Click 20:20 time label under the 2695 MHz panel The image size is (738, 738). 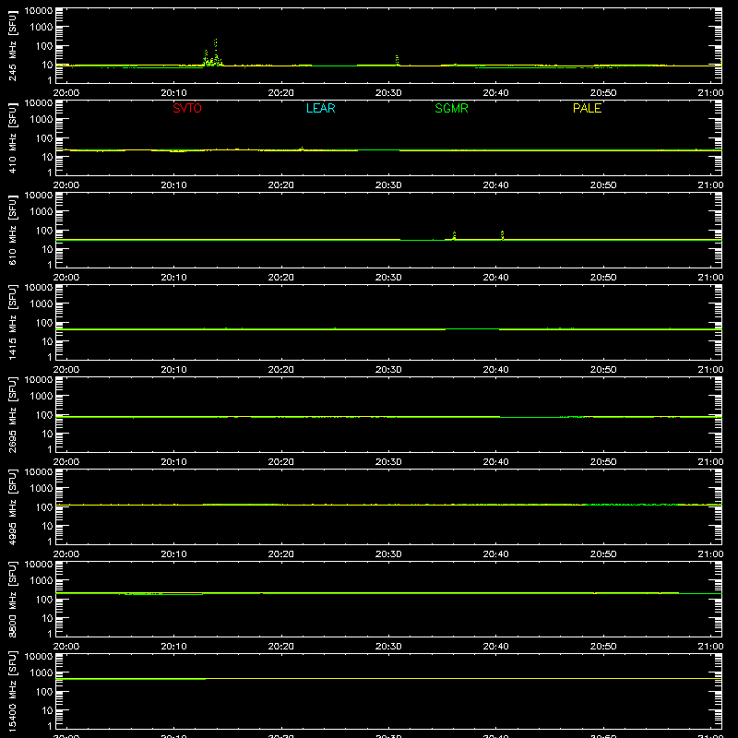(x=281, y=462)
